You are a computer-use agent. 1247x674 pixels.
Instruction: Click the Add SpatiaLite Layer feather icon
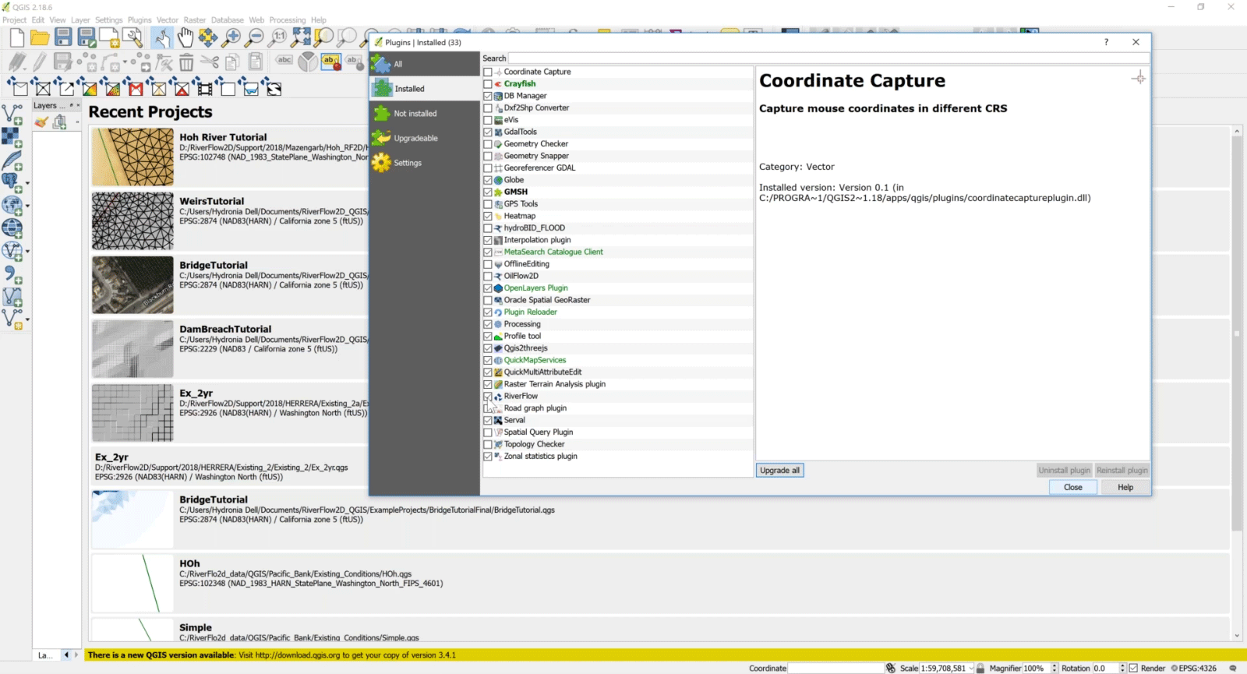point(12,161)
